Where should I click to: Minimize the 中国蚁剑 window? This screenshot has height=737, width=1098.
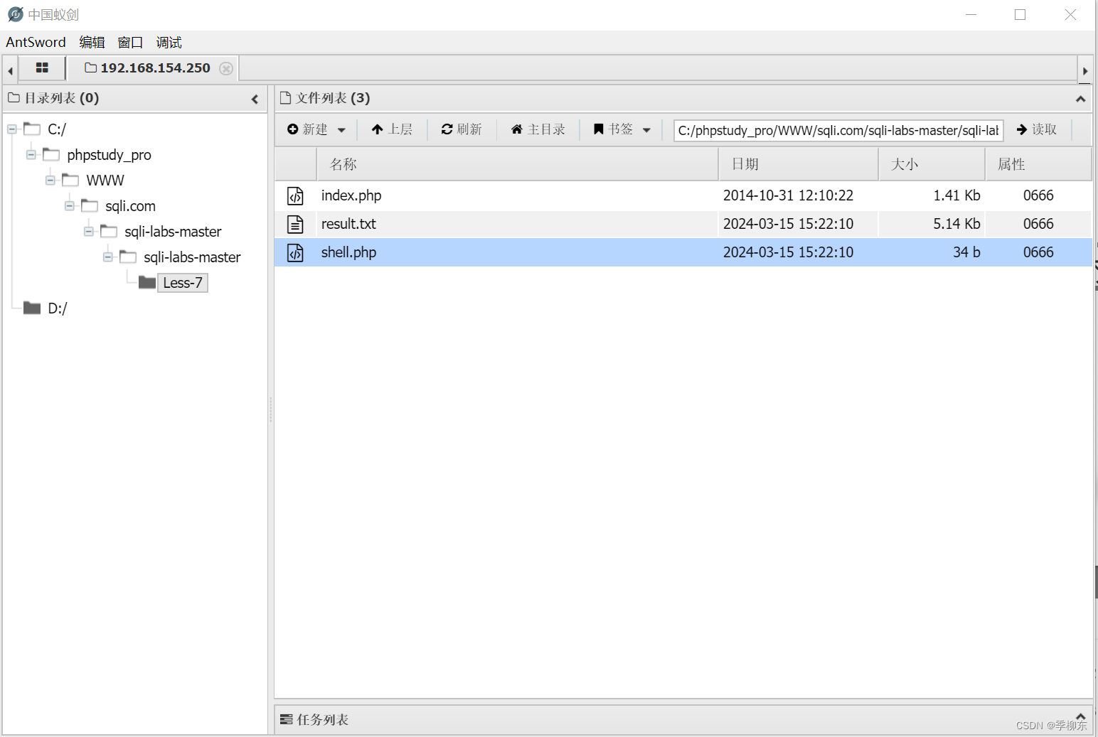[x=971, y=14]
